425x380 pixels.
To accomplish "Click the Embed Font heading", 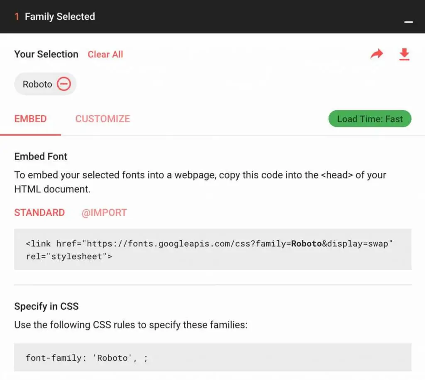I will [40, 157].
